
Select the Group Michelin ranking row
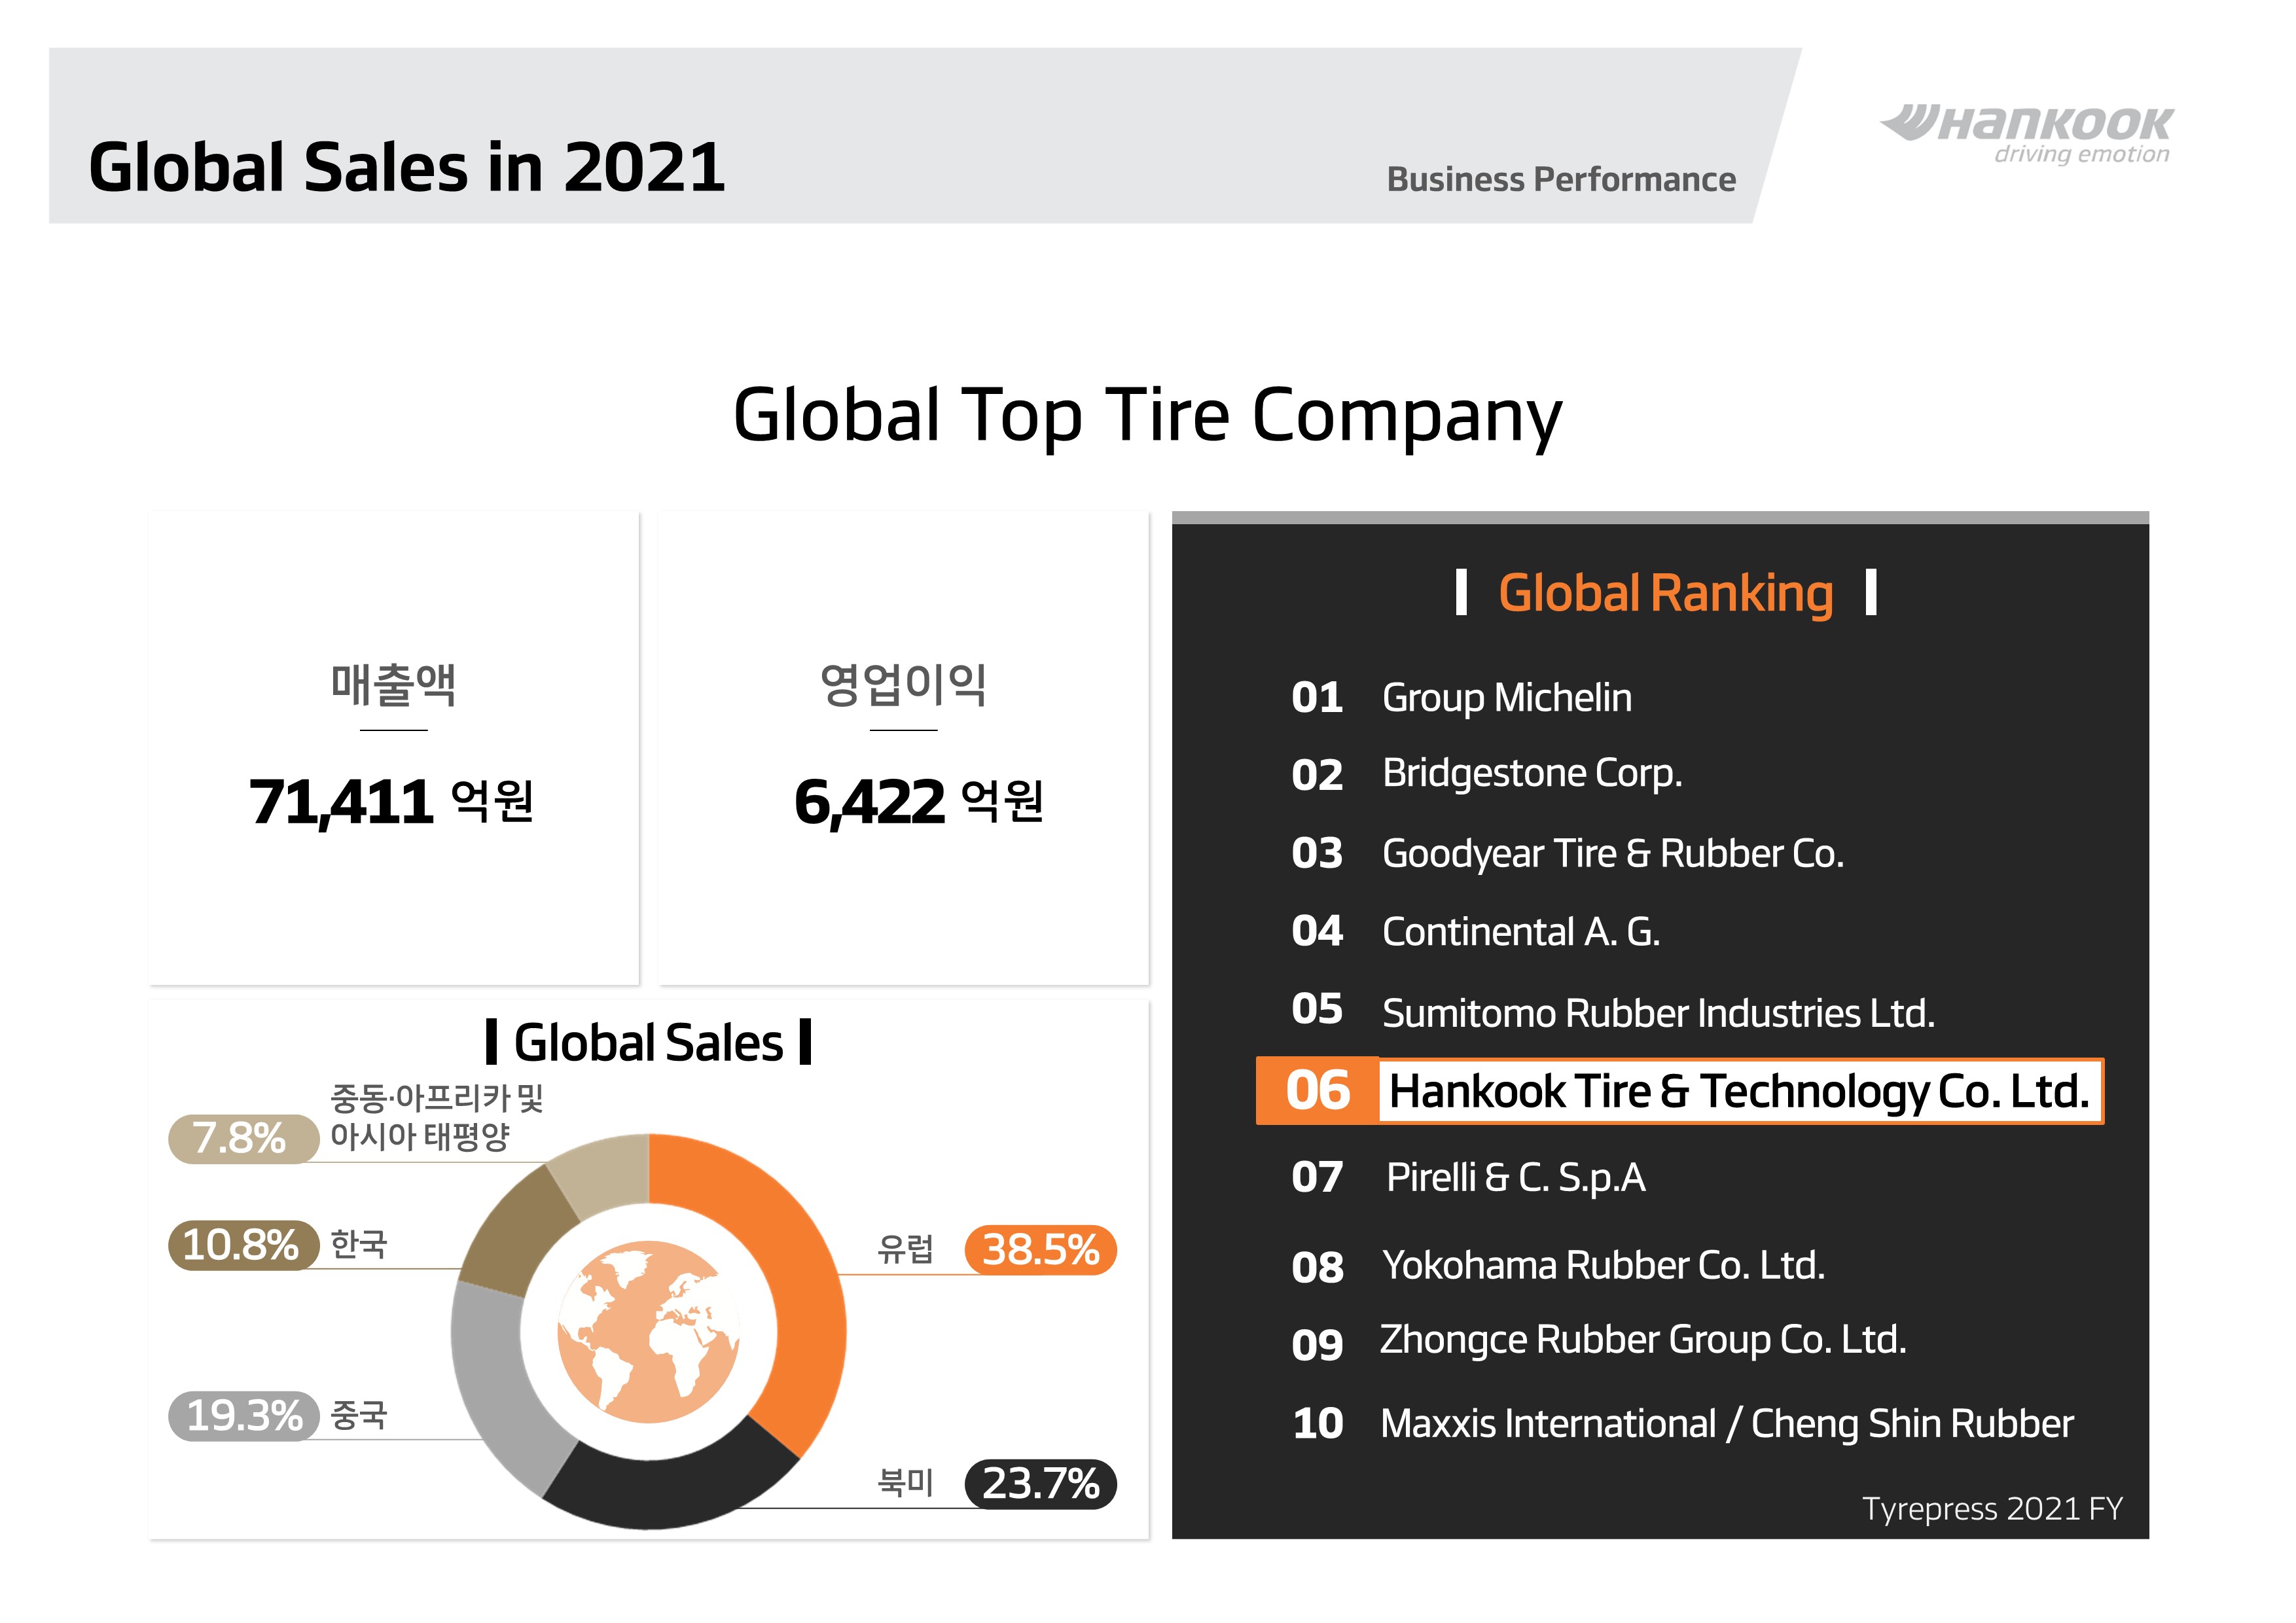pos(1461,698)
